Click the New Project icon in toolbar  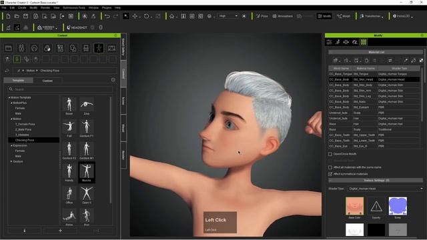click(8, 16)
